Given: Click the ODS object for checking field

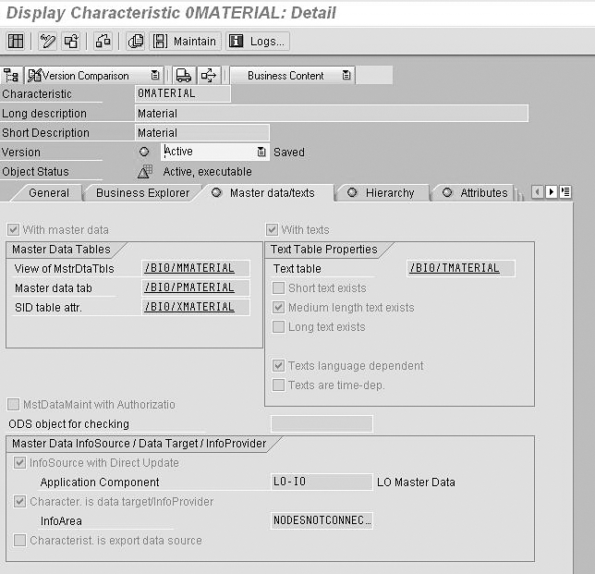Looking at the screenshot, I should point(322,424).
